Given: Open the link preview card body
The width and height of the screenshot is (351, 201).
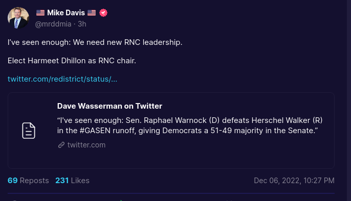Looking at the screenshot, I should click(171, 131).
